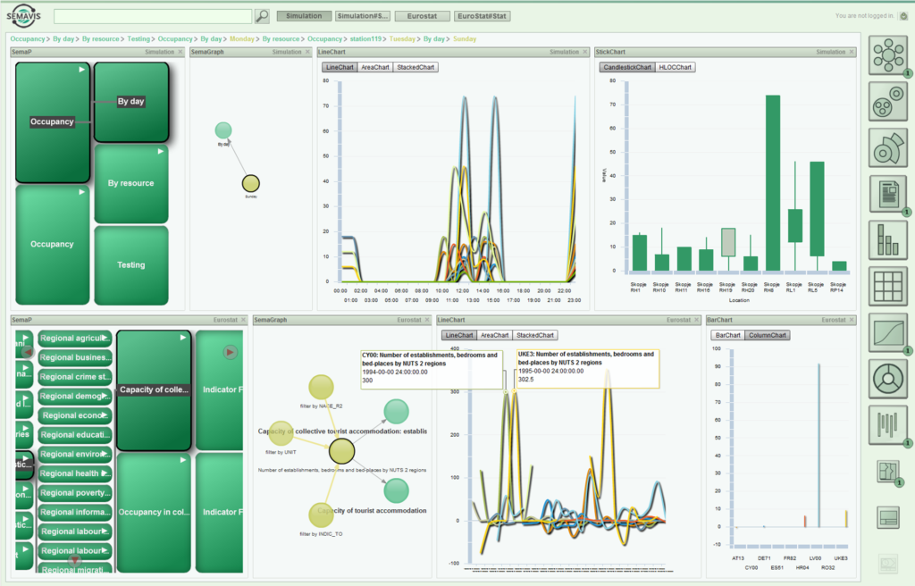The height and width of the screenshot is (586, 915).
Task: Switch to the Eurostat tab
Action: (x=422, y=16)
